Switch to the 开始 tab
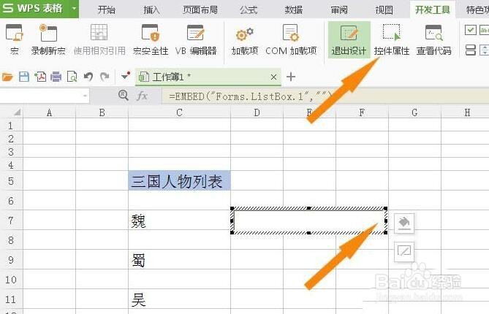 tap(107, 10)
